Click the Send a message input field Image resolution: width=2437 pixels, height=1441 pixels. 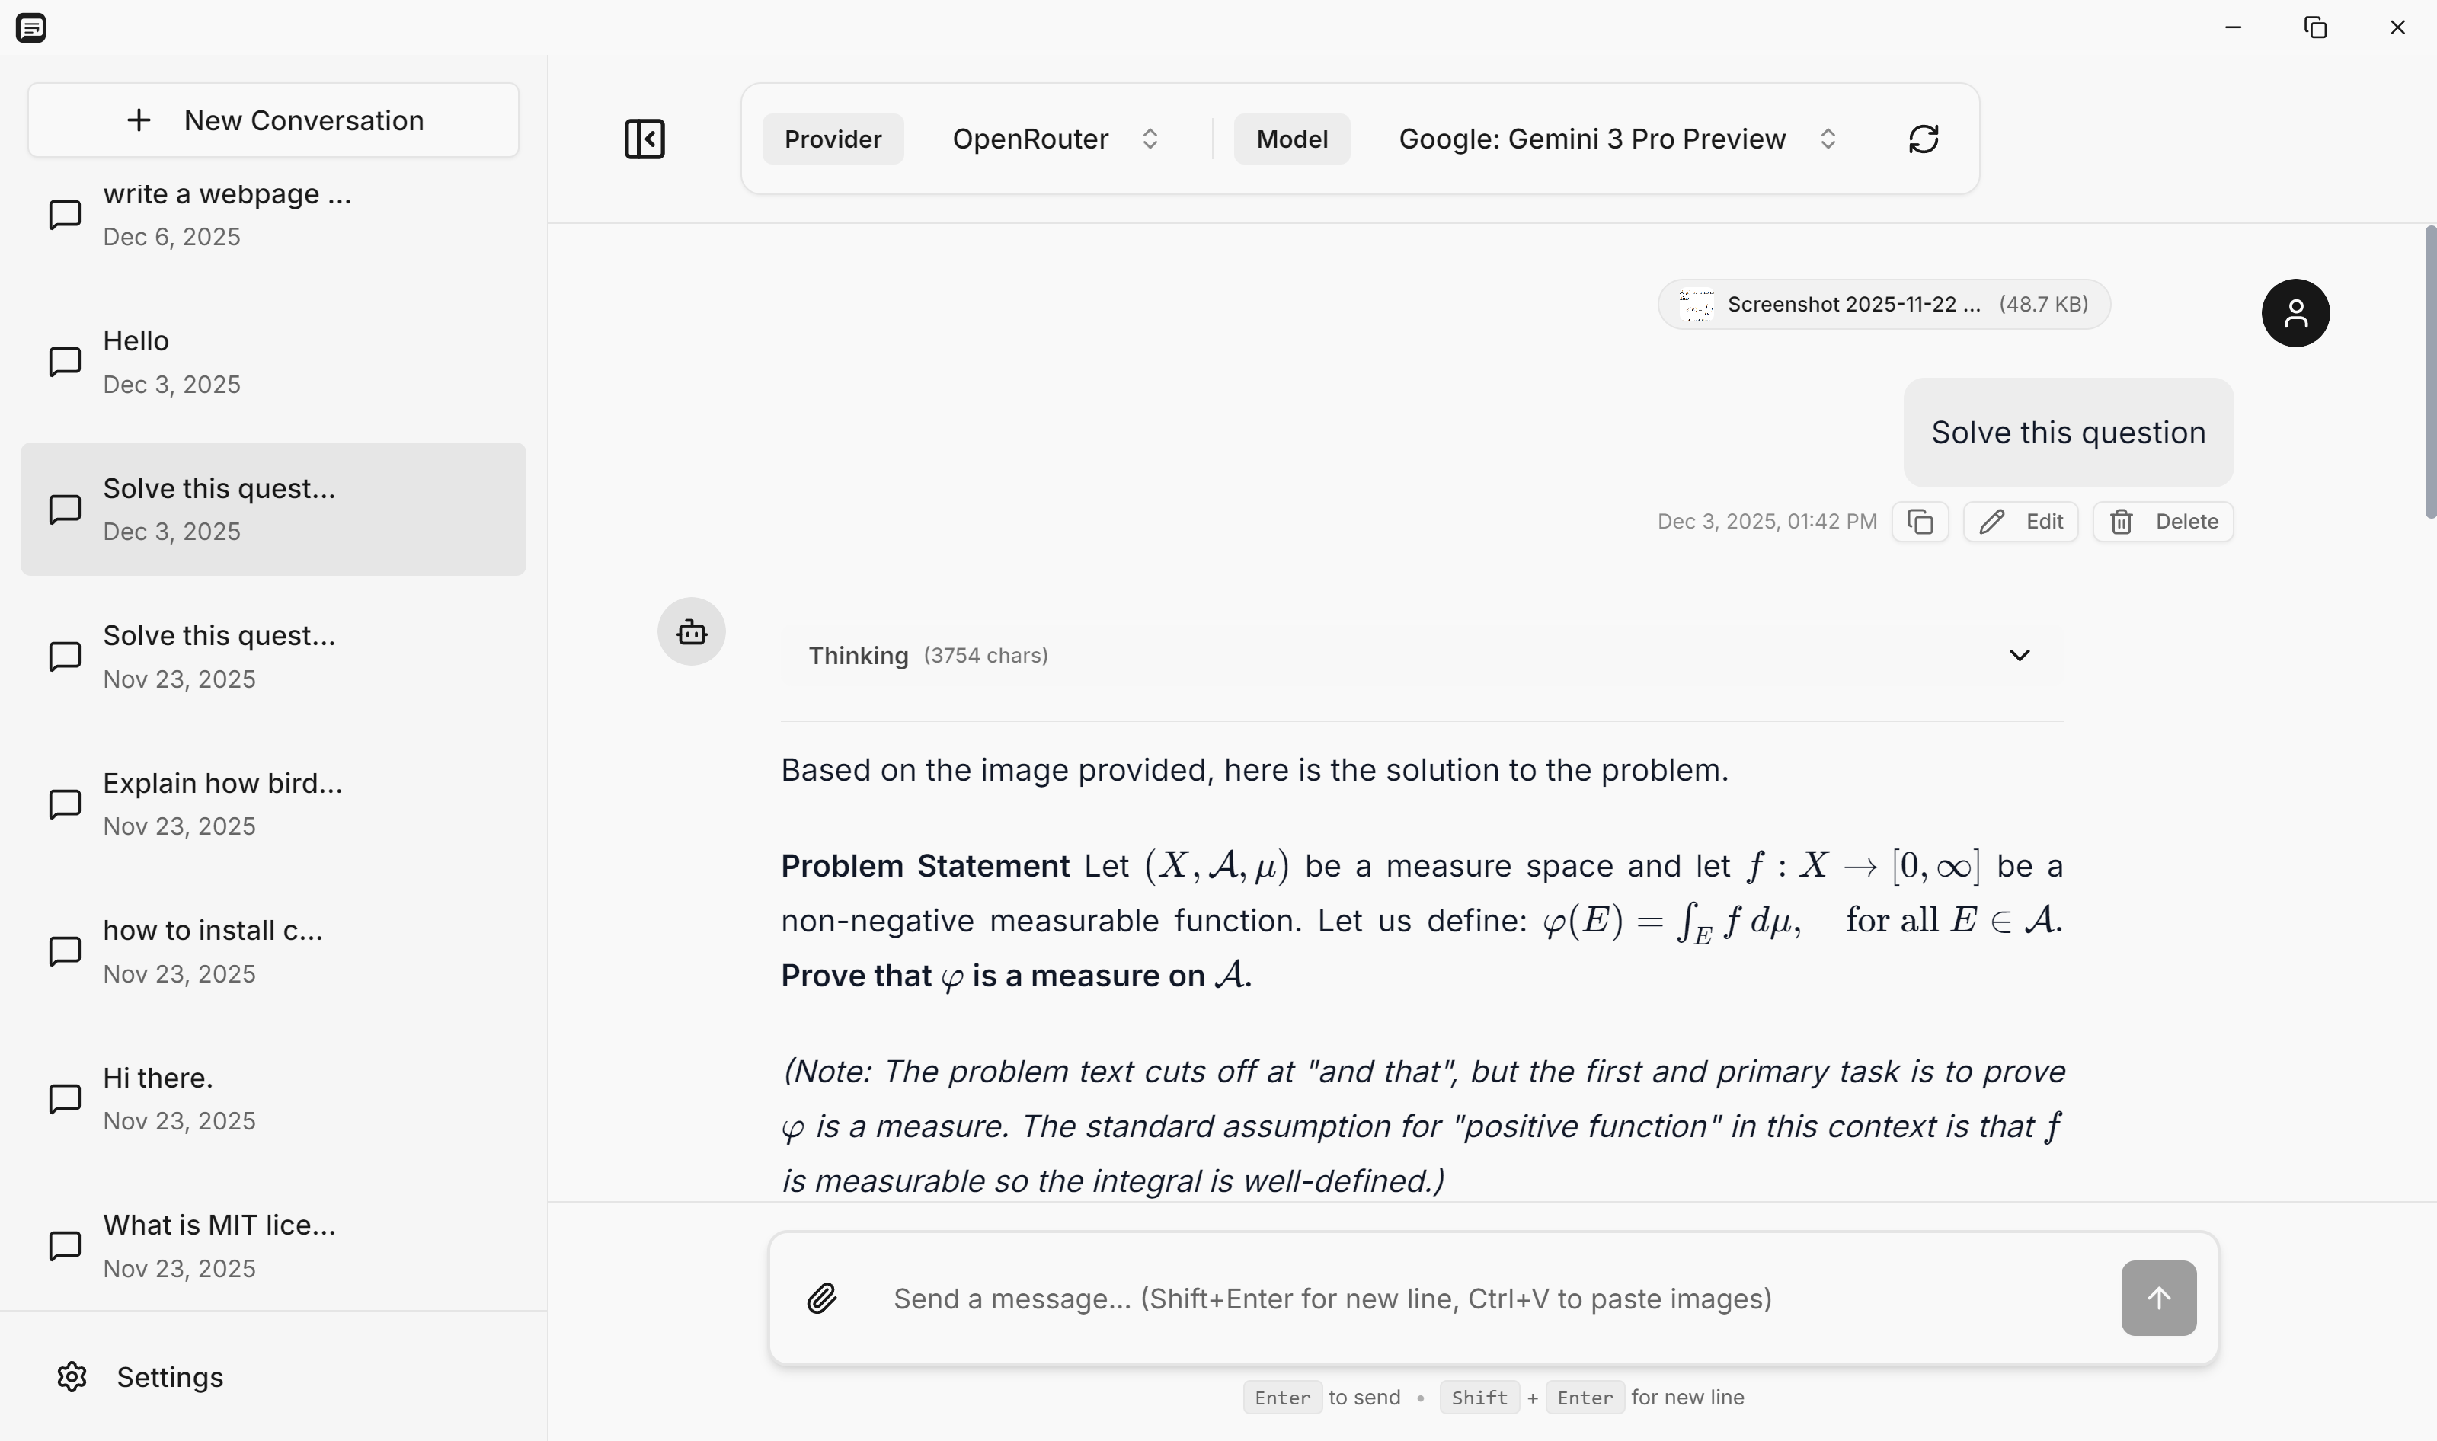(x=1331, y=1299)
